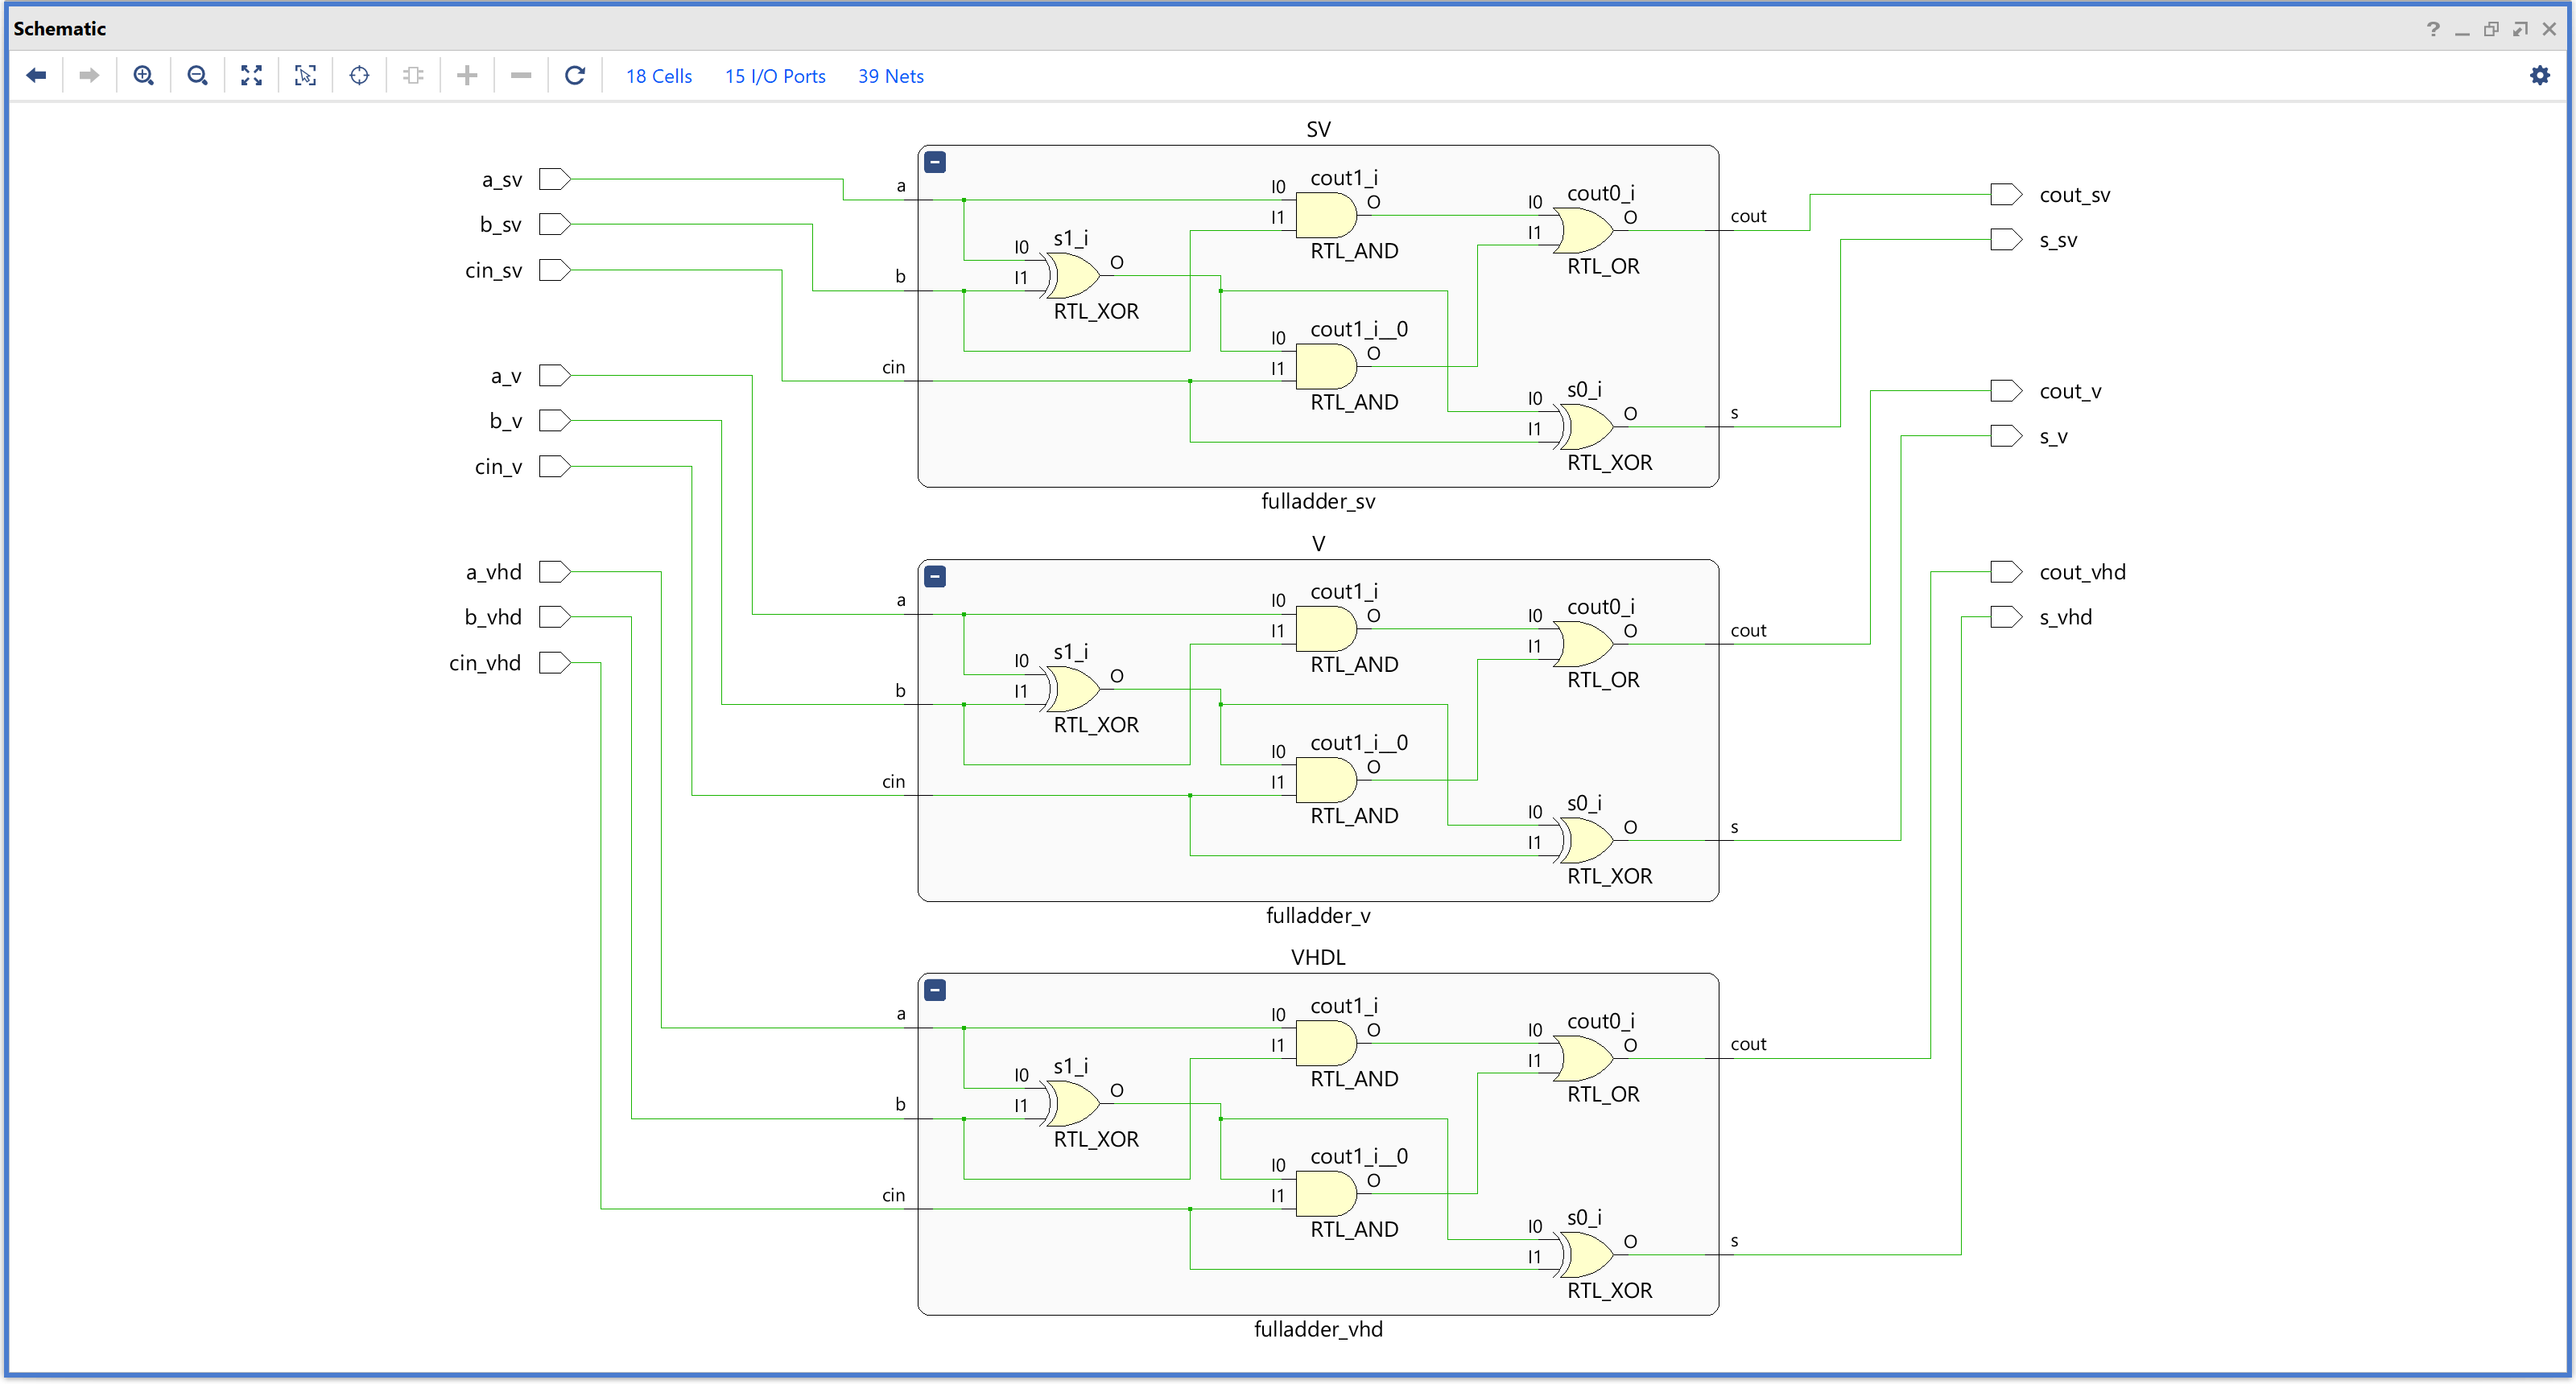The width and height of the screenshot is (2576, 1384).
Task: Click the Expand All plus icon
Action: coord(466,76)
